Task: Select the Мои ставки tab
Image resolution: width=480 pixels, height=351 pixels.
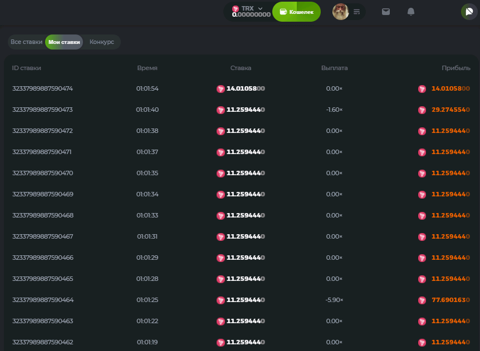Action: pyautogui.click(x=64, y=42)
